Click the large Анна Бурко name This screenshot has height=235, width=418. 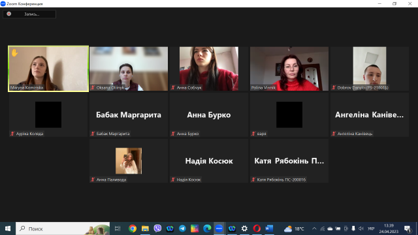click(209, 115)
